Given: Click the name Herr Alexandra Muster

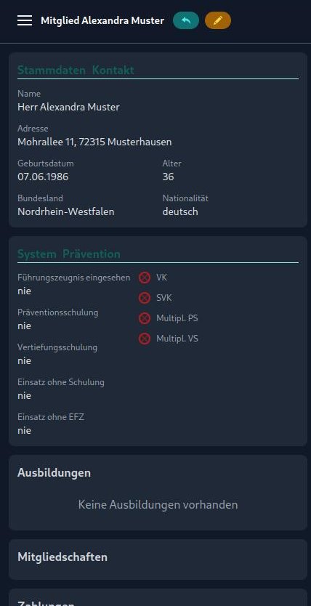Looking at the screenshot, I should 68,107.
